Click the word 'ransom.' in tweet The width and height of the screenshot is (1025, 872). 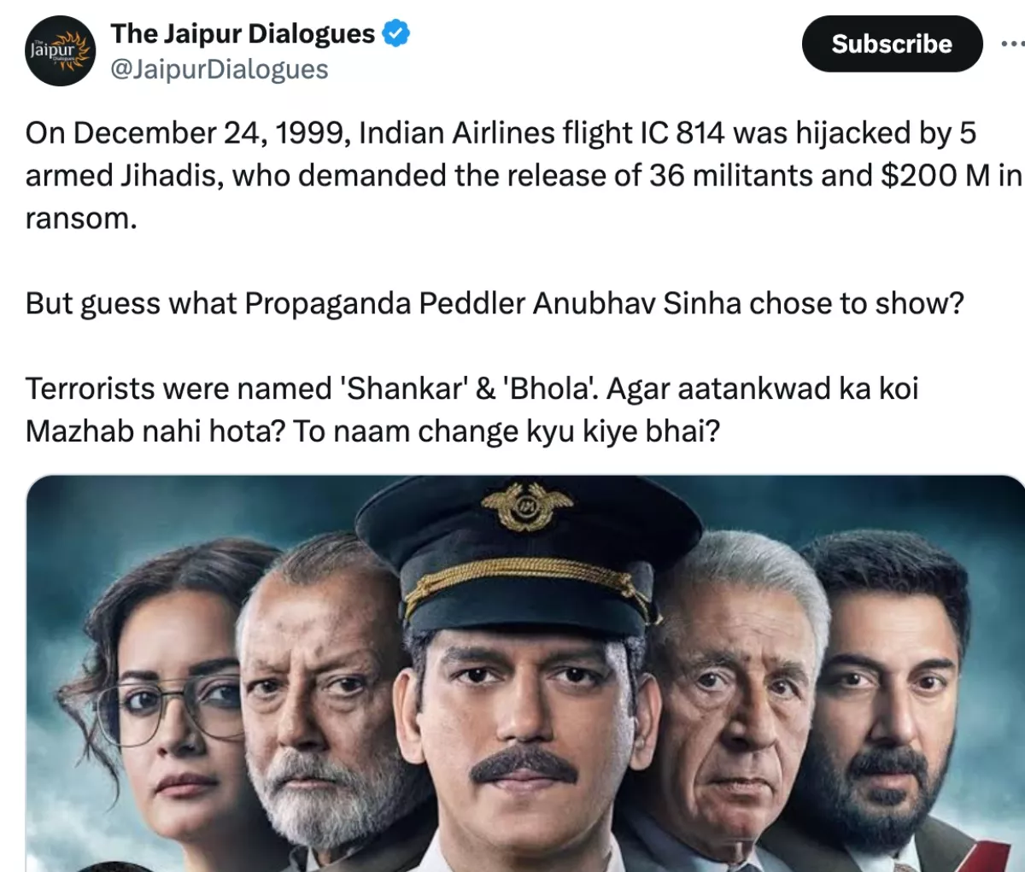pos(81,219)
